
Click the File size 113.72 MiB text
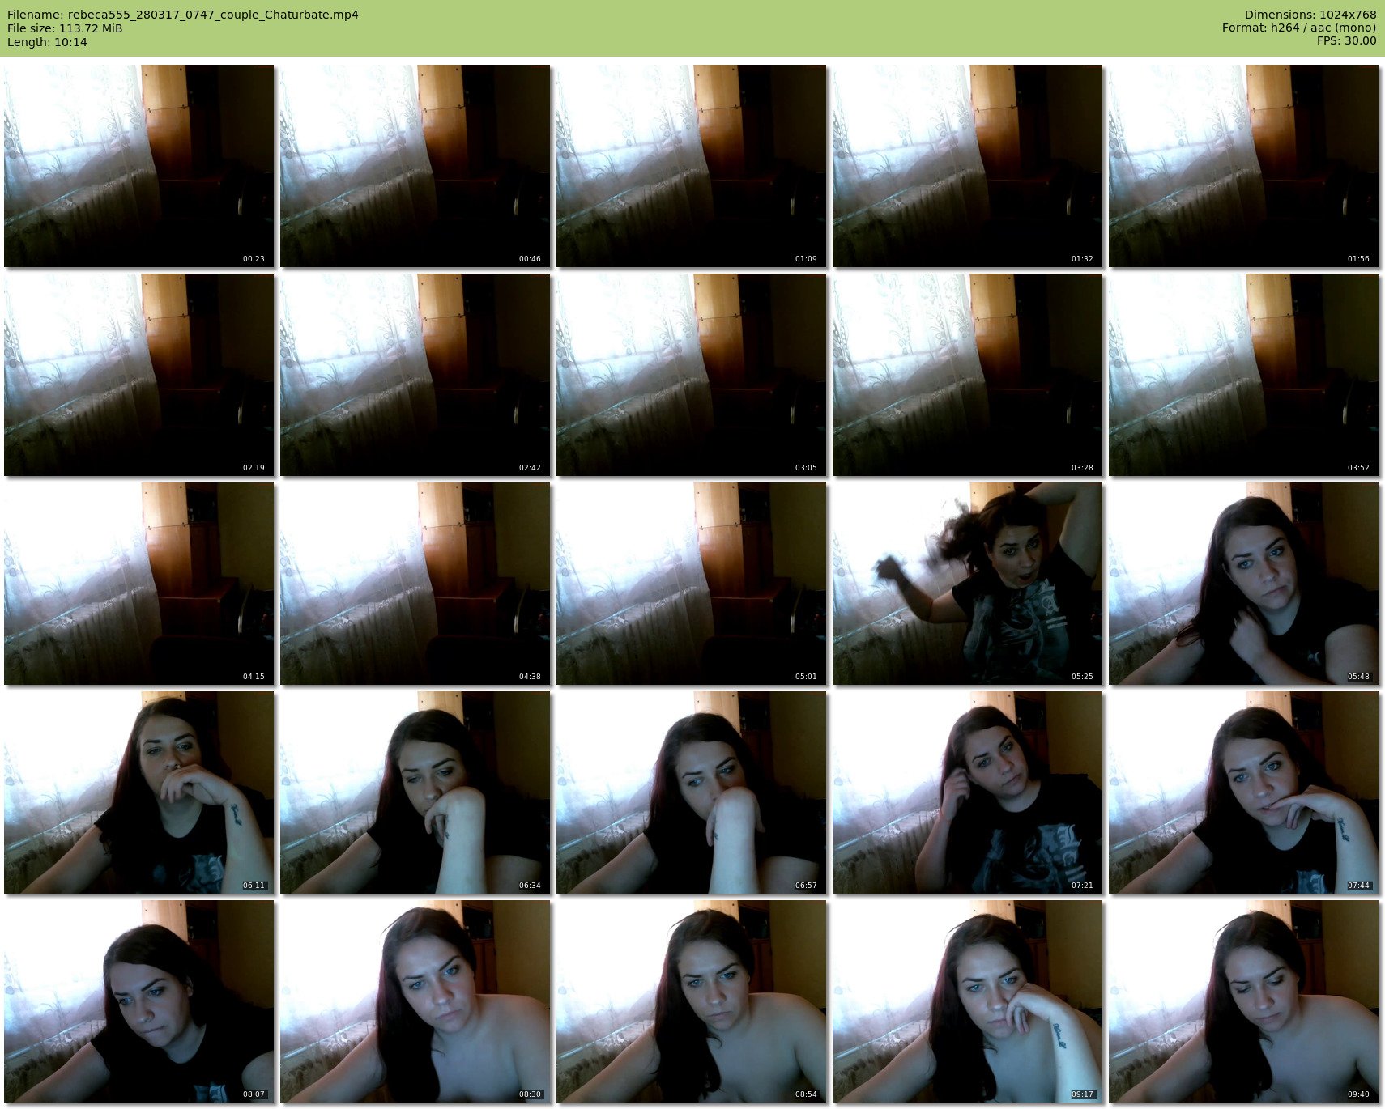click(x=65, y=28)
